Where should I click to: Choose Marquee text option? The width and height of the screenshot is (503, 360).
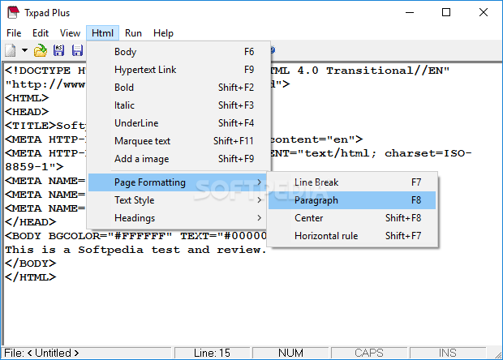tap(179, 141)
